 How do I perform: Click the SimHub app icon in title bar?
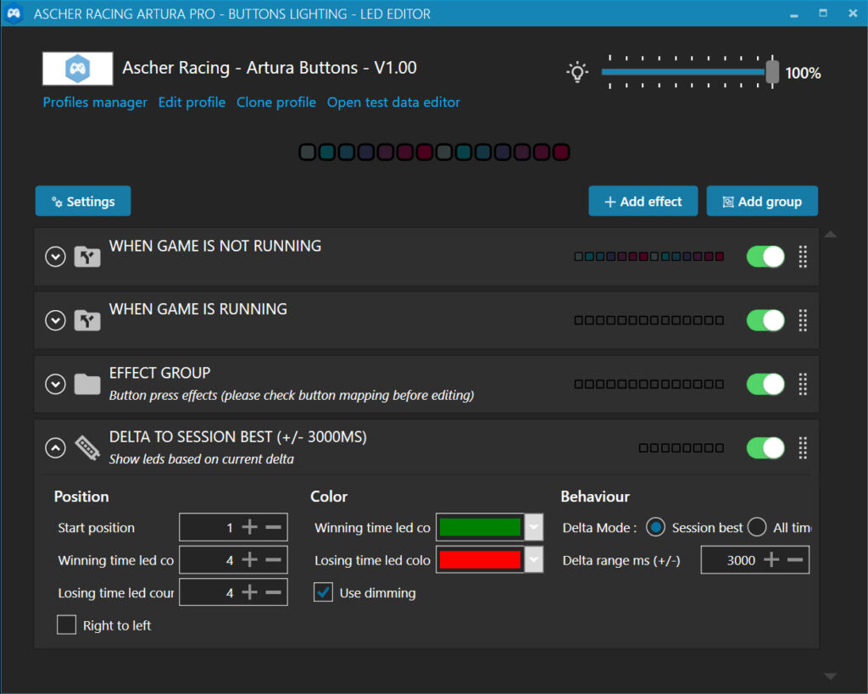coord(14,14)
